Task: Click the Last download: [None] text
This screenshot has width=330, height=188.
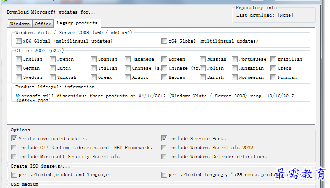Action: click(265, 15)
